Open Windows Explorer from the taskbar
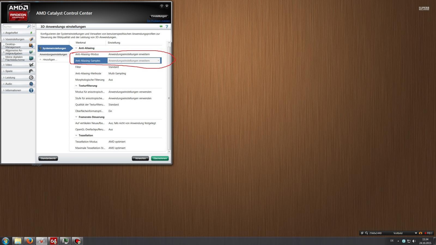The image size is (436, 245). click(x=18, y=241)
